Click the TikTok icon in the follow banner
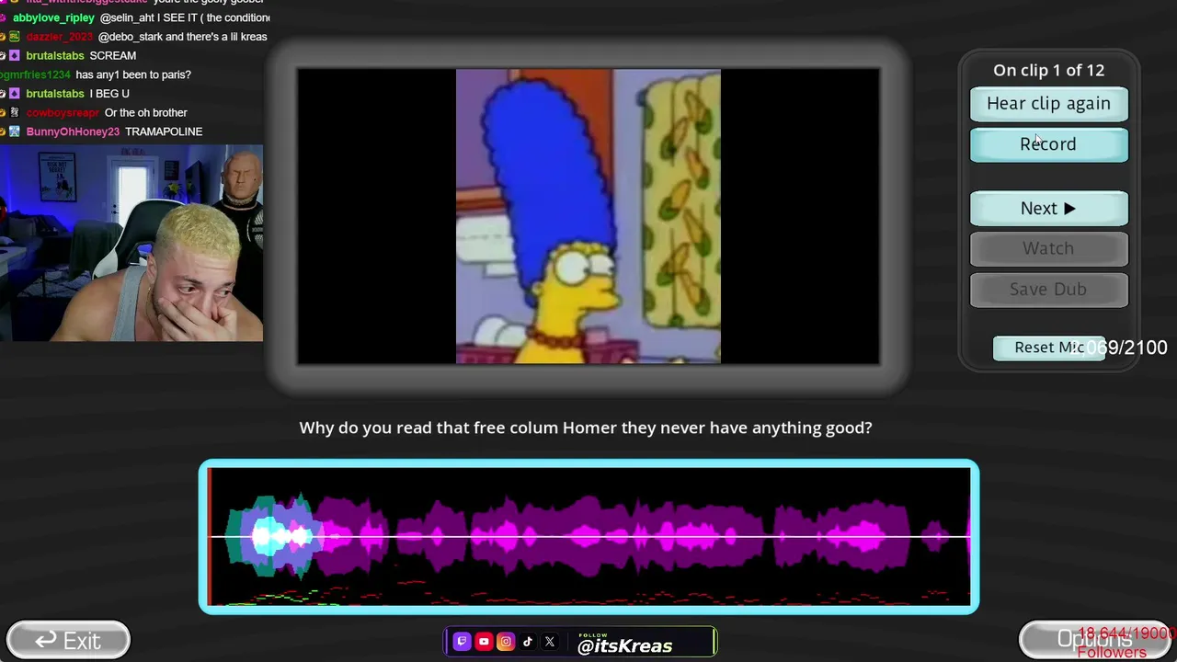Viewport: 1177px width, 662px height. (x=528, y=642)
